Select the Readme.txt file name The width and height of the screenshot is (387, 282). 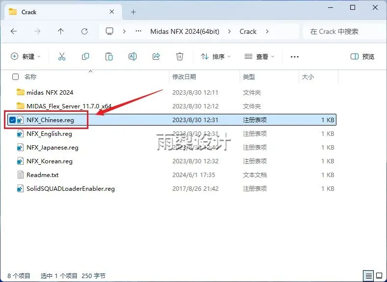point(42,175)
